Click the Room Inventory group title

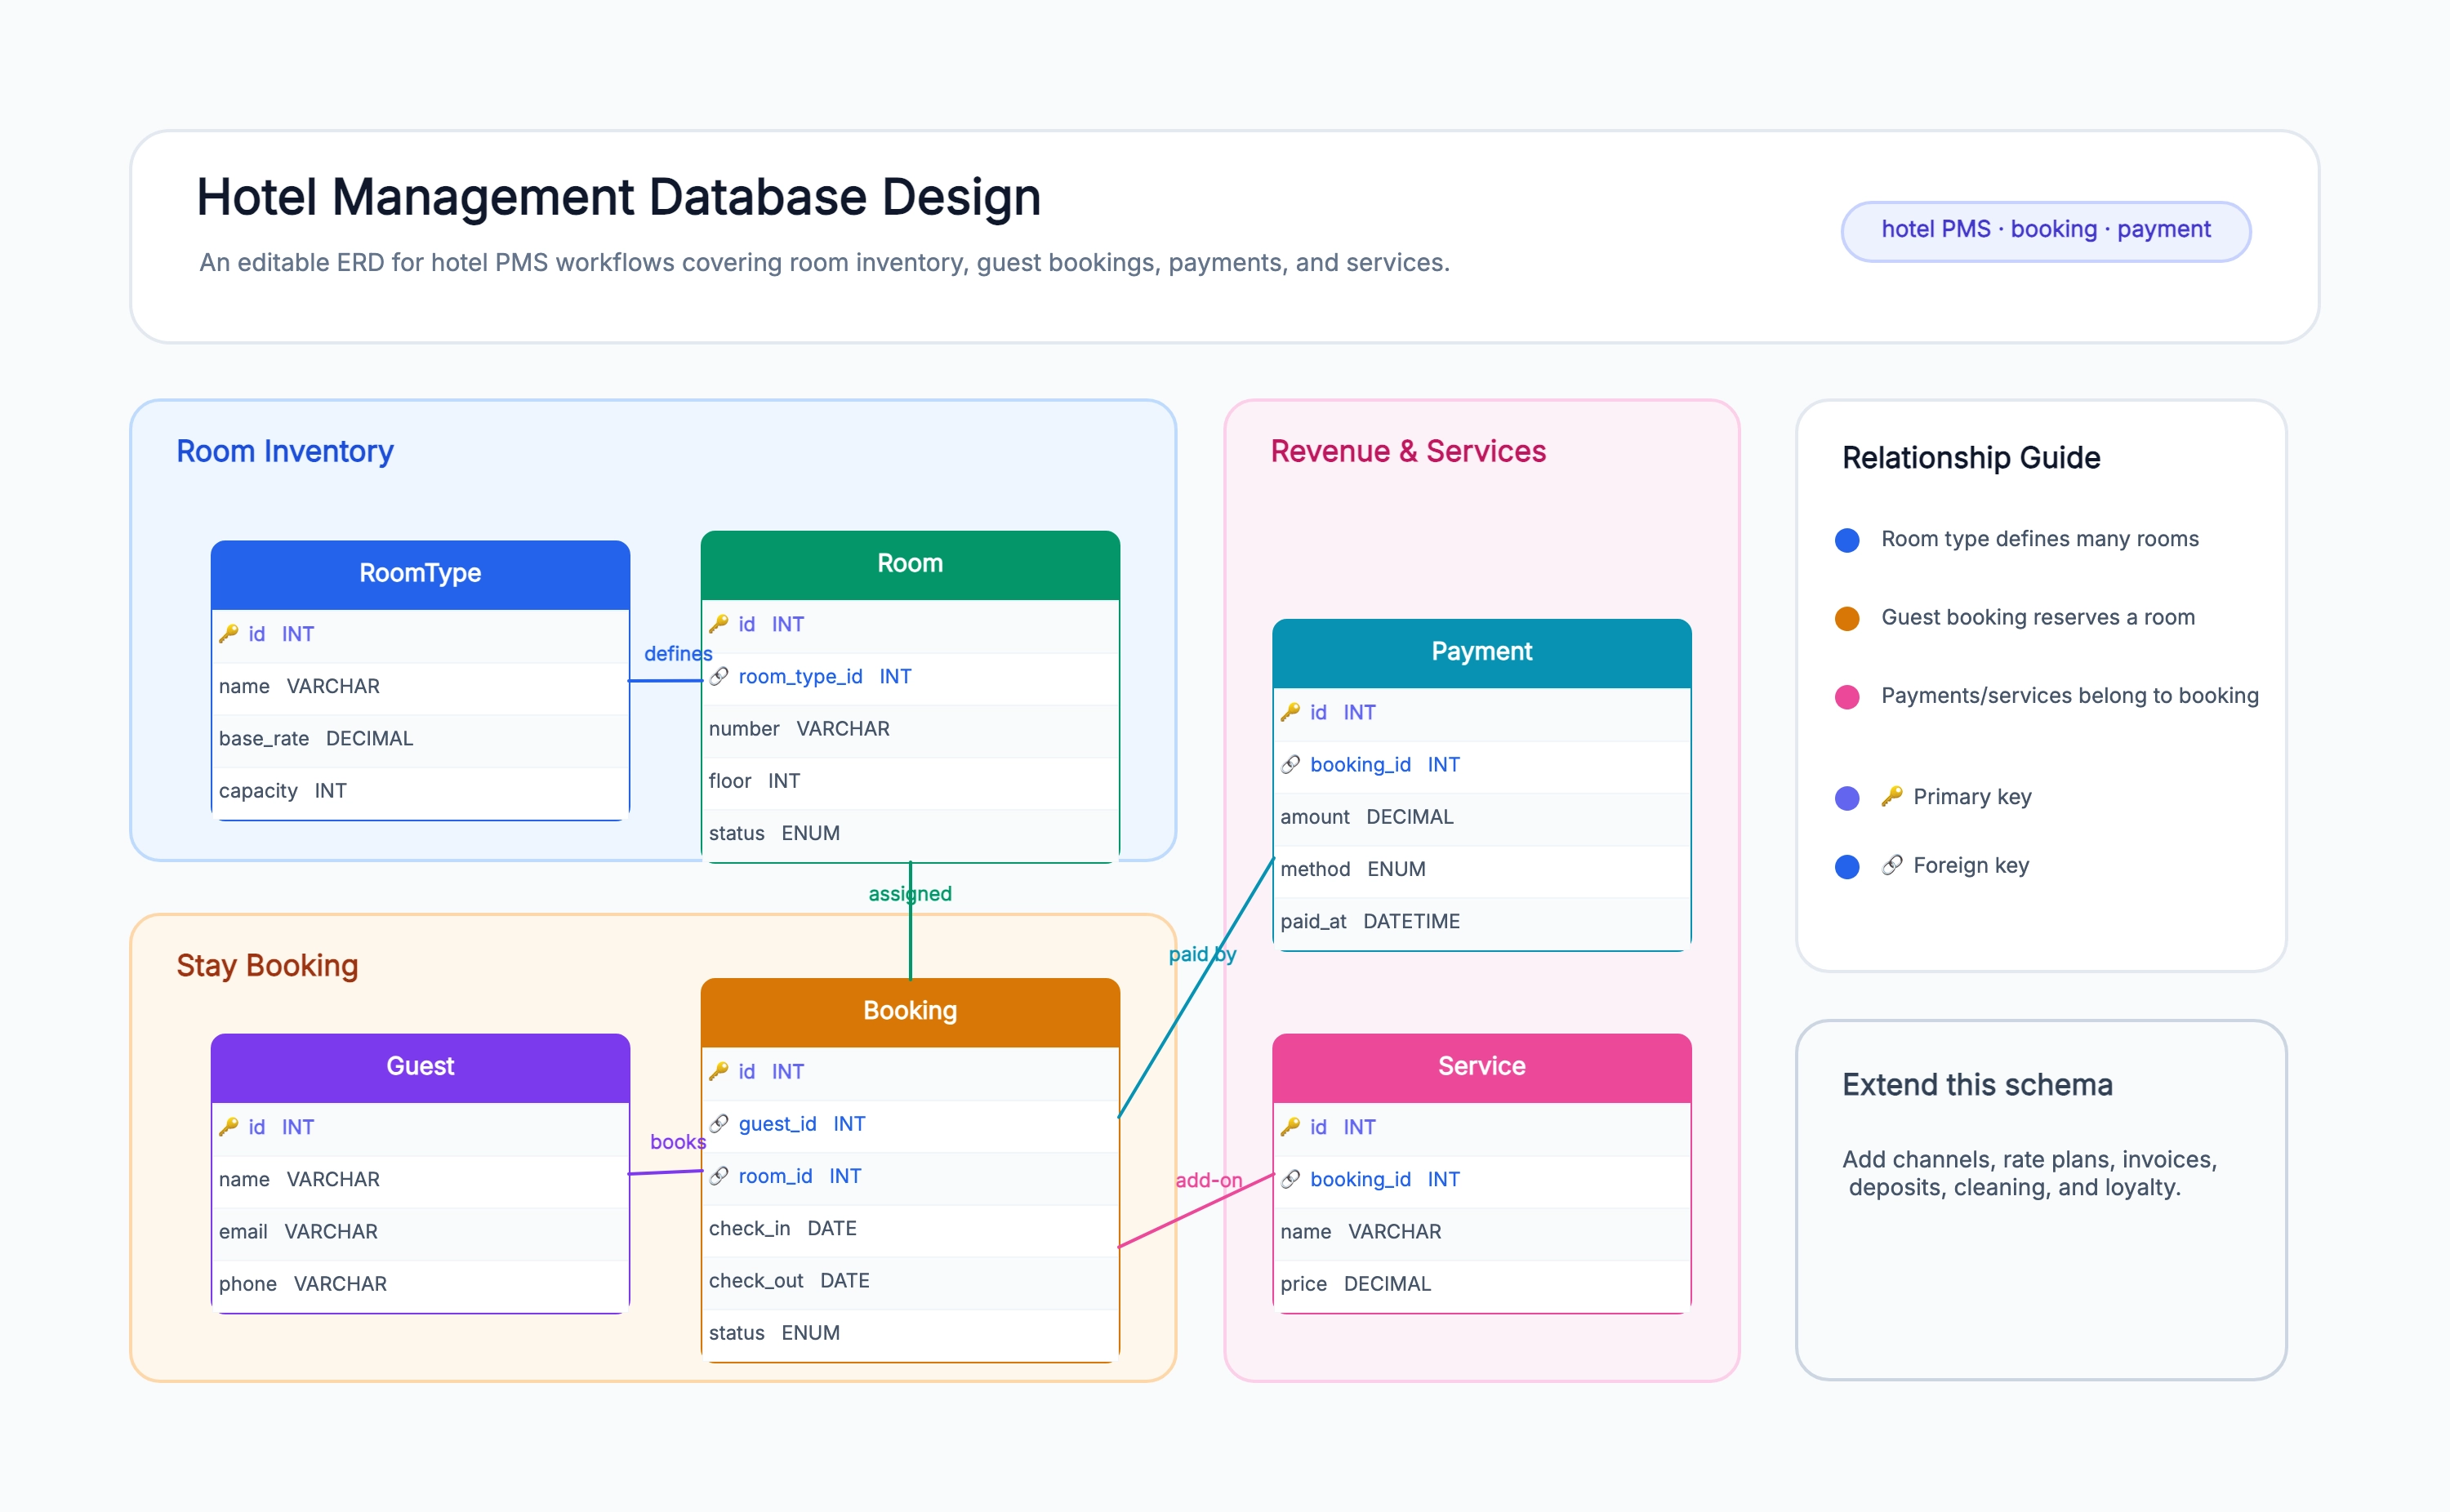[285, 451]
